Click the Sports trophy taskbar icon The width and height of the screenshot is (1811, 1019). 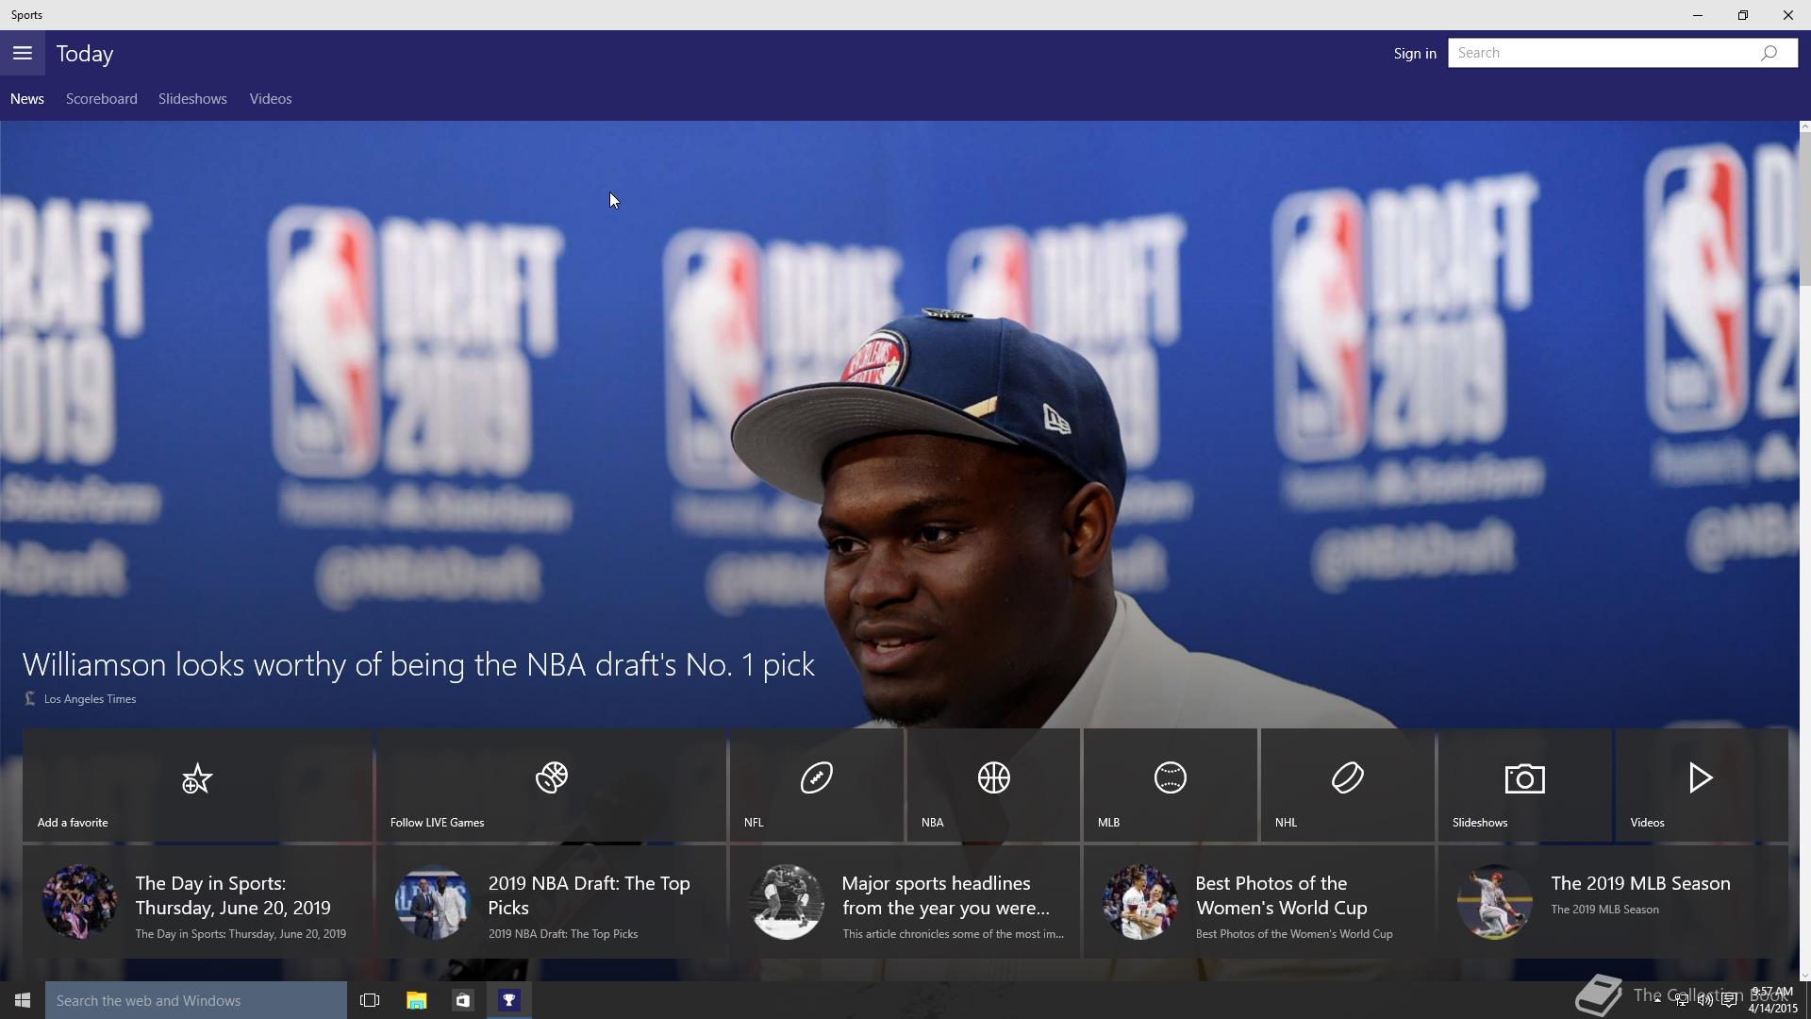pyautogui.click(x=509, y=1000)
